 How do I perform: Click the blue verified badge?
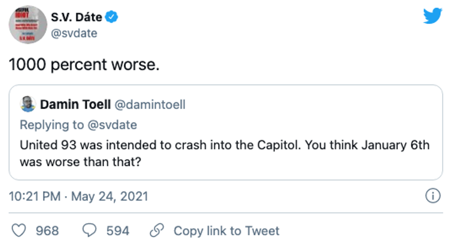pos(112,18)
